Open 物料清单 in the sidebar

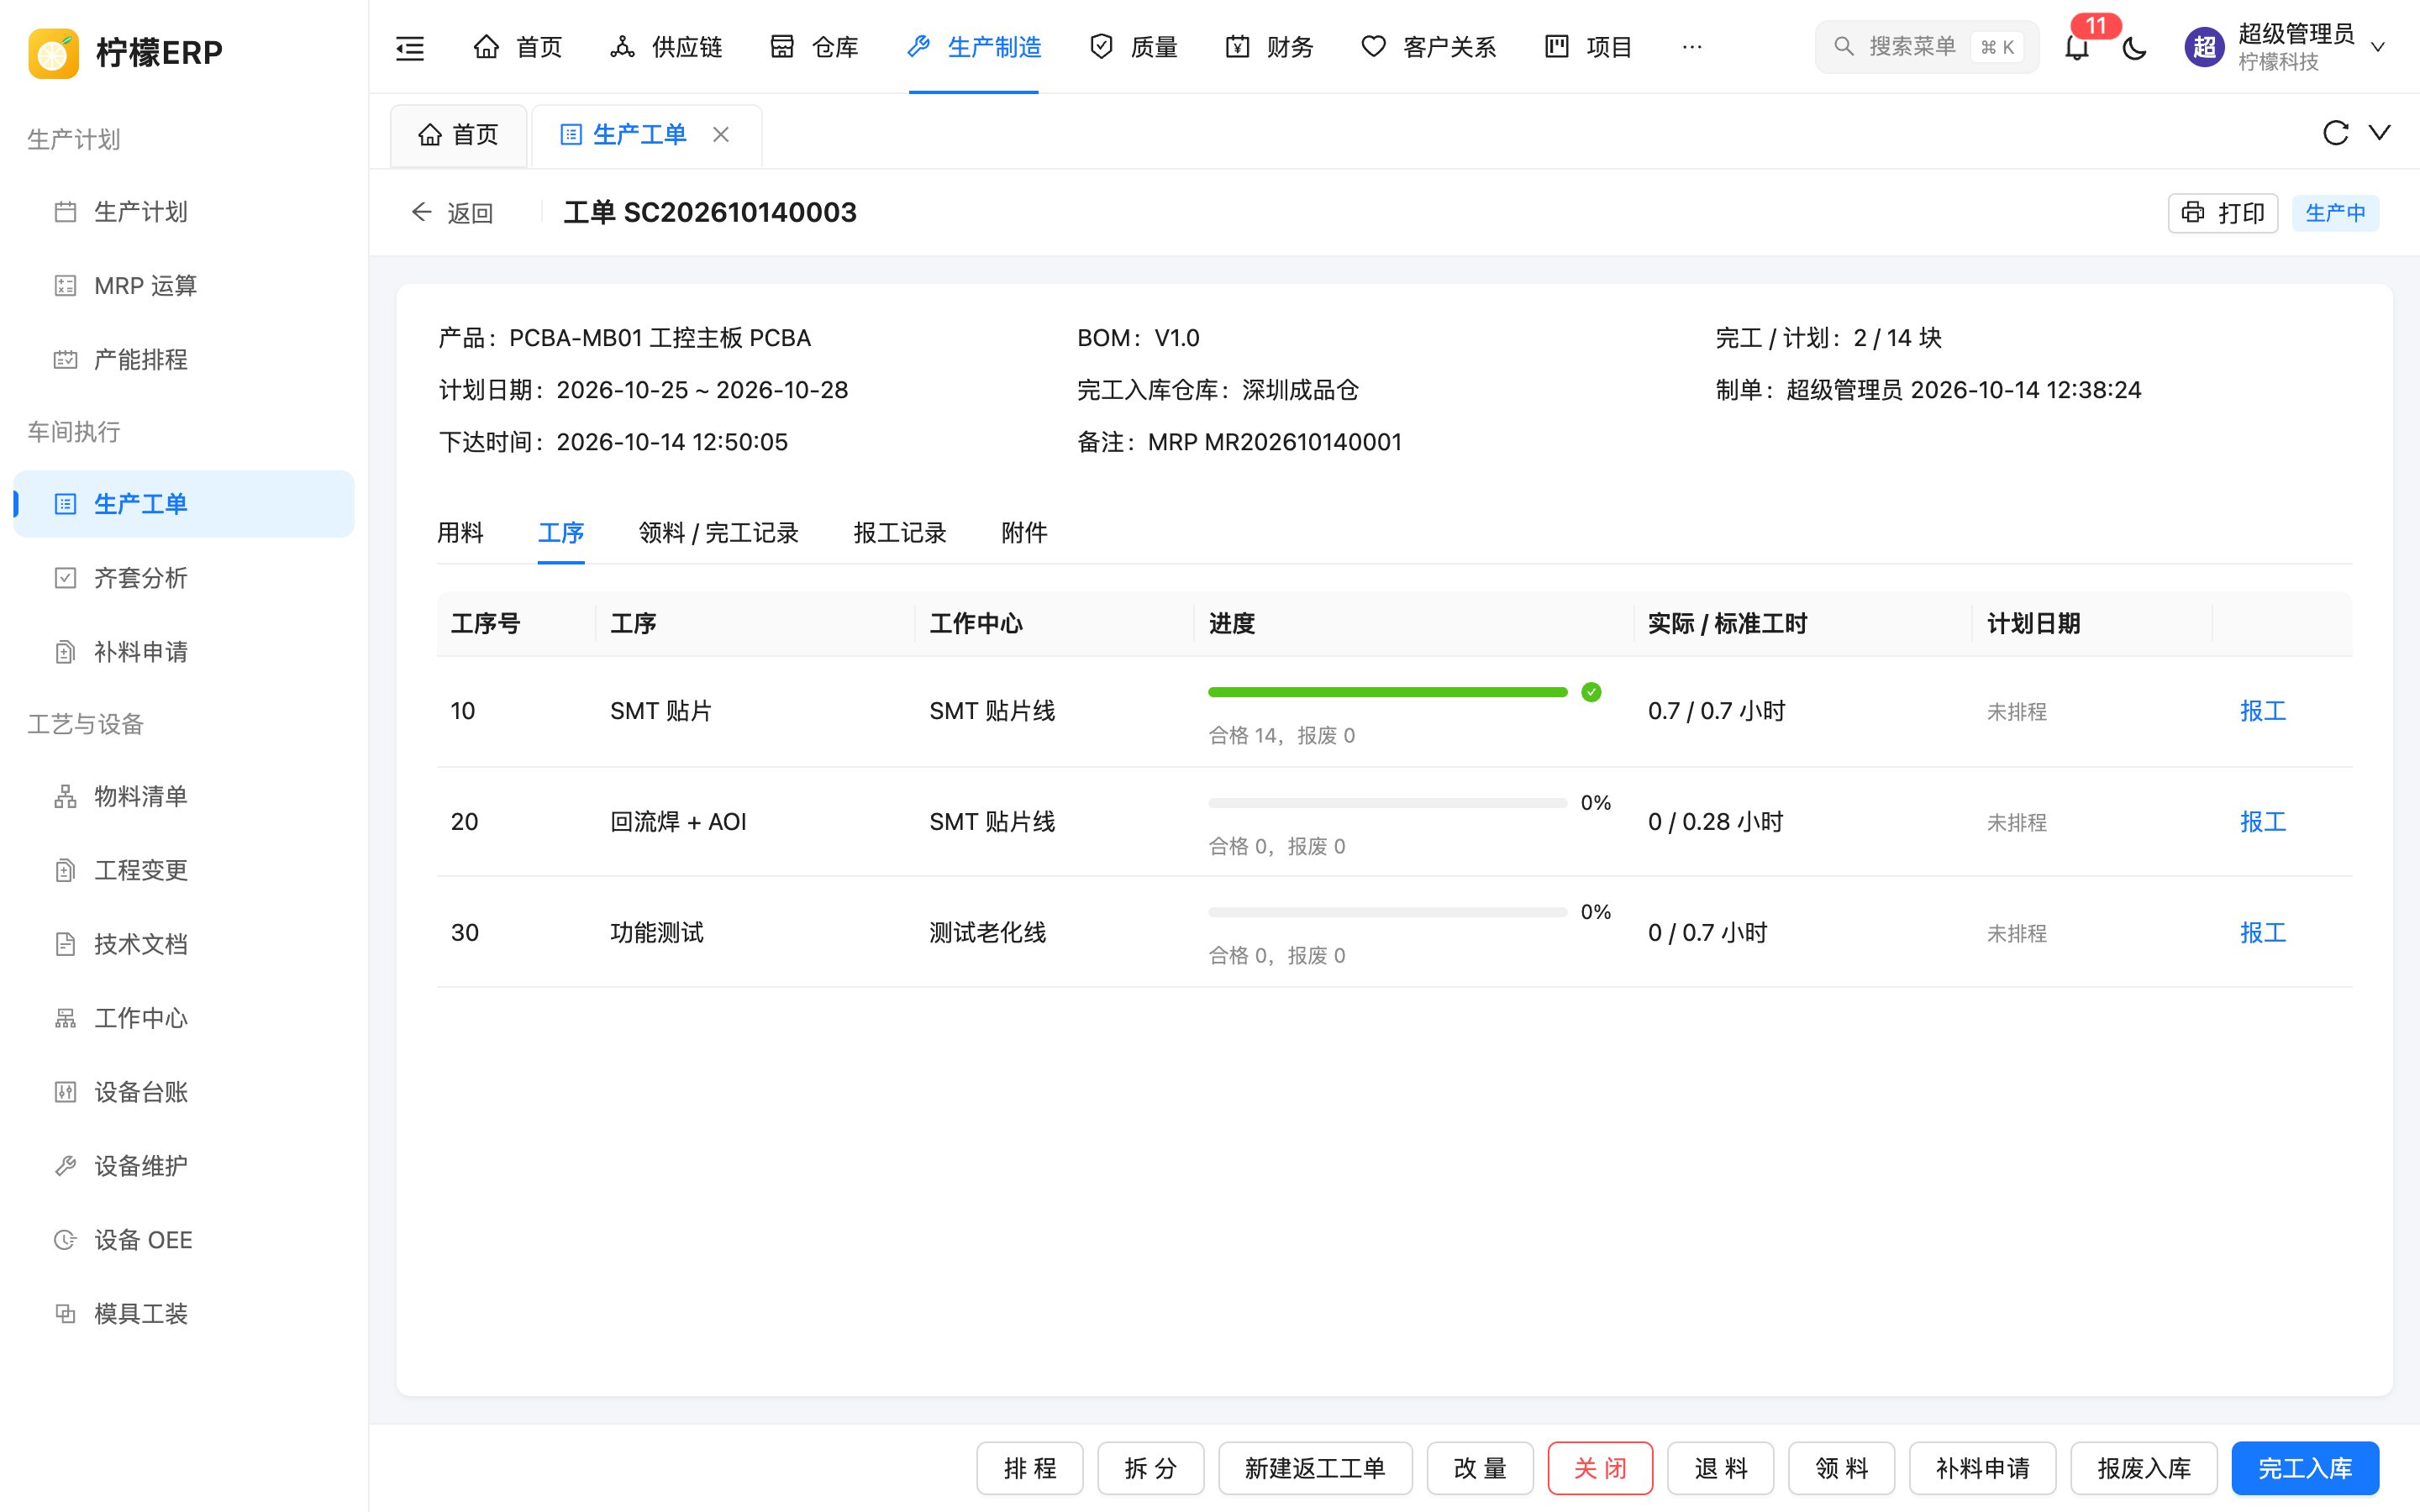184,796
